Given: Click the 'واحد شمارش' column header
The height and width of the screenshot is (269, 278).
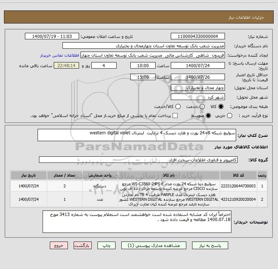Looking at the screenshot, I should pyautogui.click(x=100, y=175).
